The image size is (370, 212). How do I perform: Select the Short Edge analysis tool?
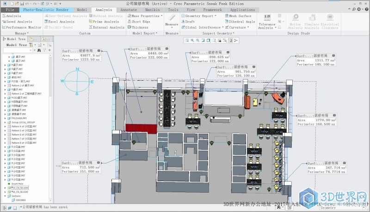(140, 22)
